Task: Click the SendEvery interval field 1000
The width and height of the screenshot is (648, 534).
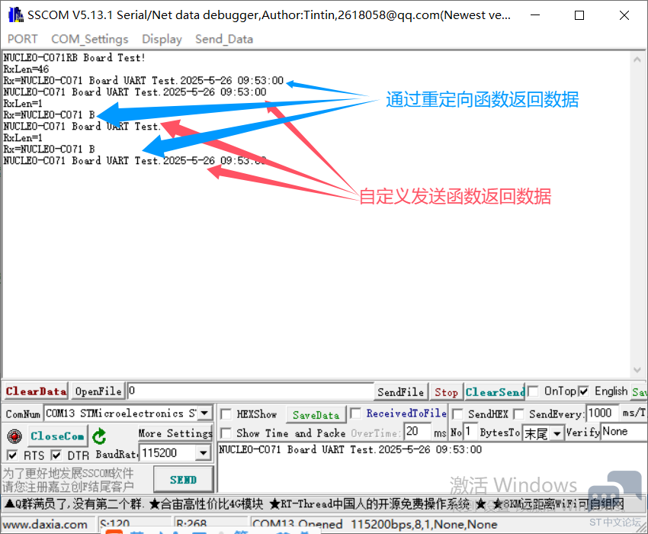Action: point(602,413)
